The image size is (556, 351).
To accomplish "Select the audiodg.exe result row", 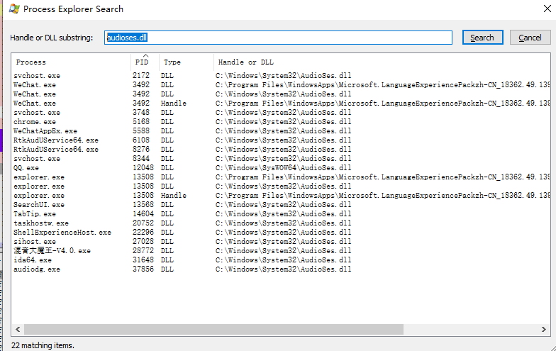I will [36, 269].
